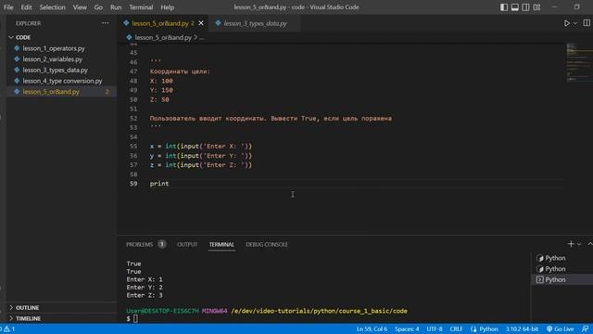The height and width of the screenshot is (334, 593).
Task: Click Go Live server button
Action: [x=560, y=329]
